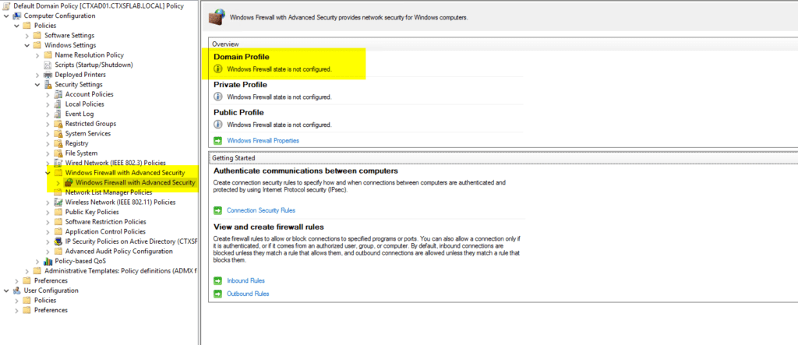The height and width of the screenshot is (345, 798).
Task: Click the Public Profile heading
Action: coord(238,112)
